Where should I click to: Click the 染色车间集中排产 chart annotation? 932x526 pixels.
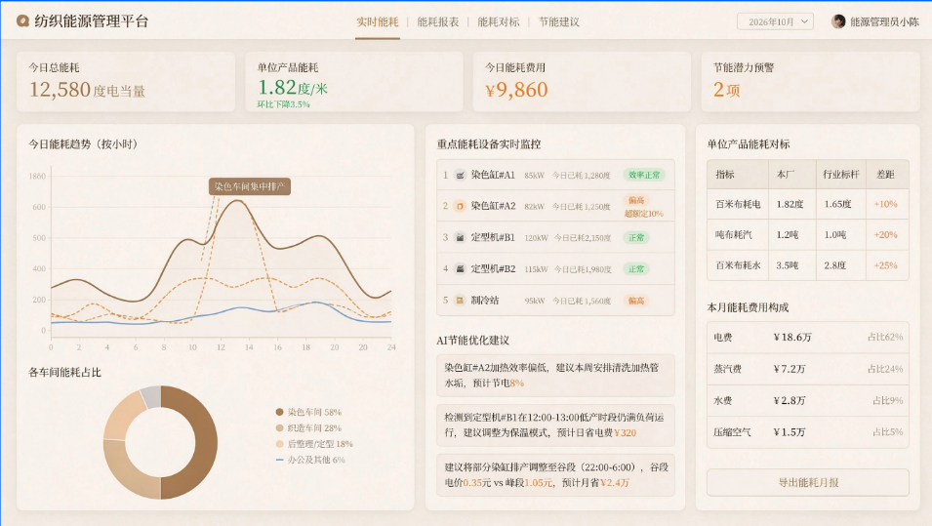250,186
